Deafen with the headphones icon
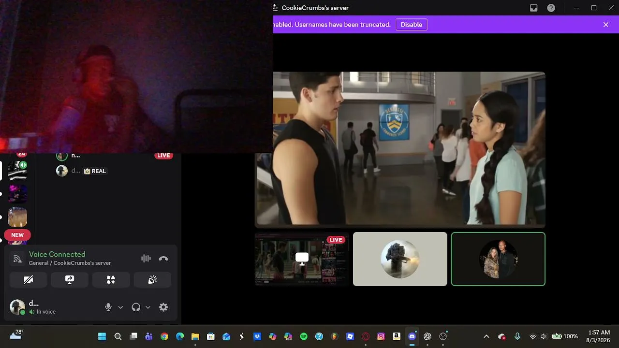The image size is (619, 348). pyautogui.click(x=136, y=307)
